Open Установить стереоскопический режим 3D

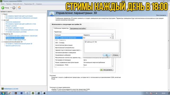19,44
